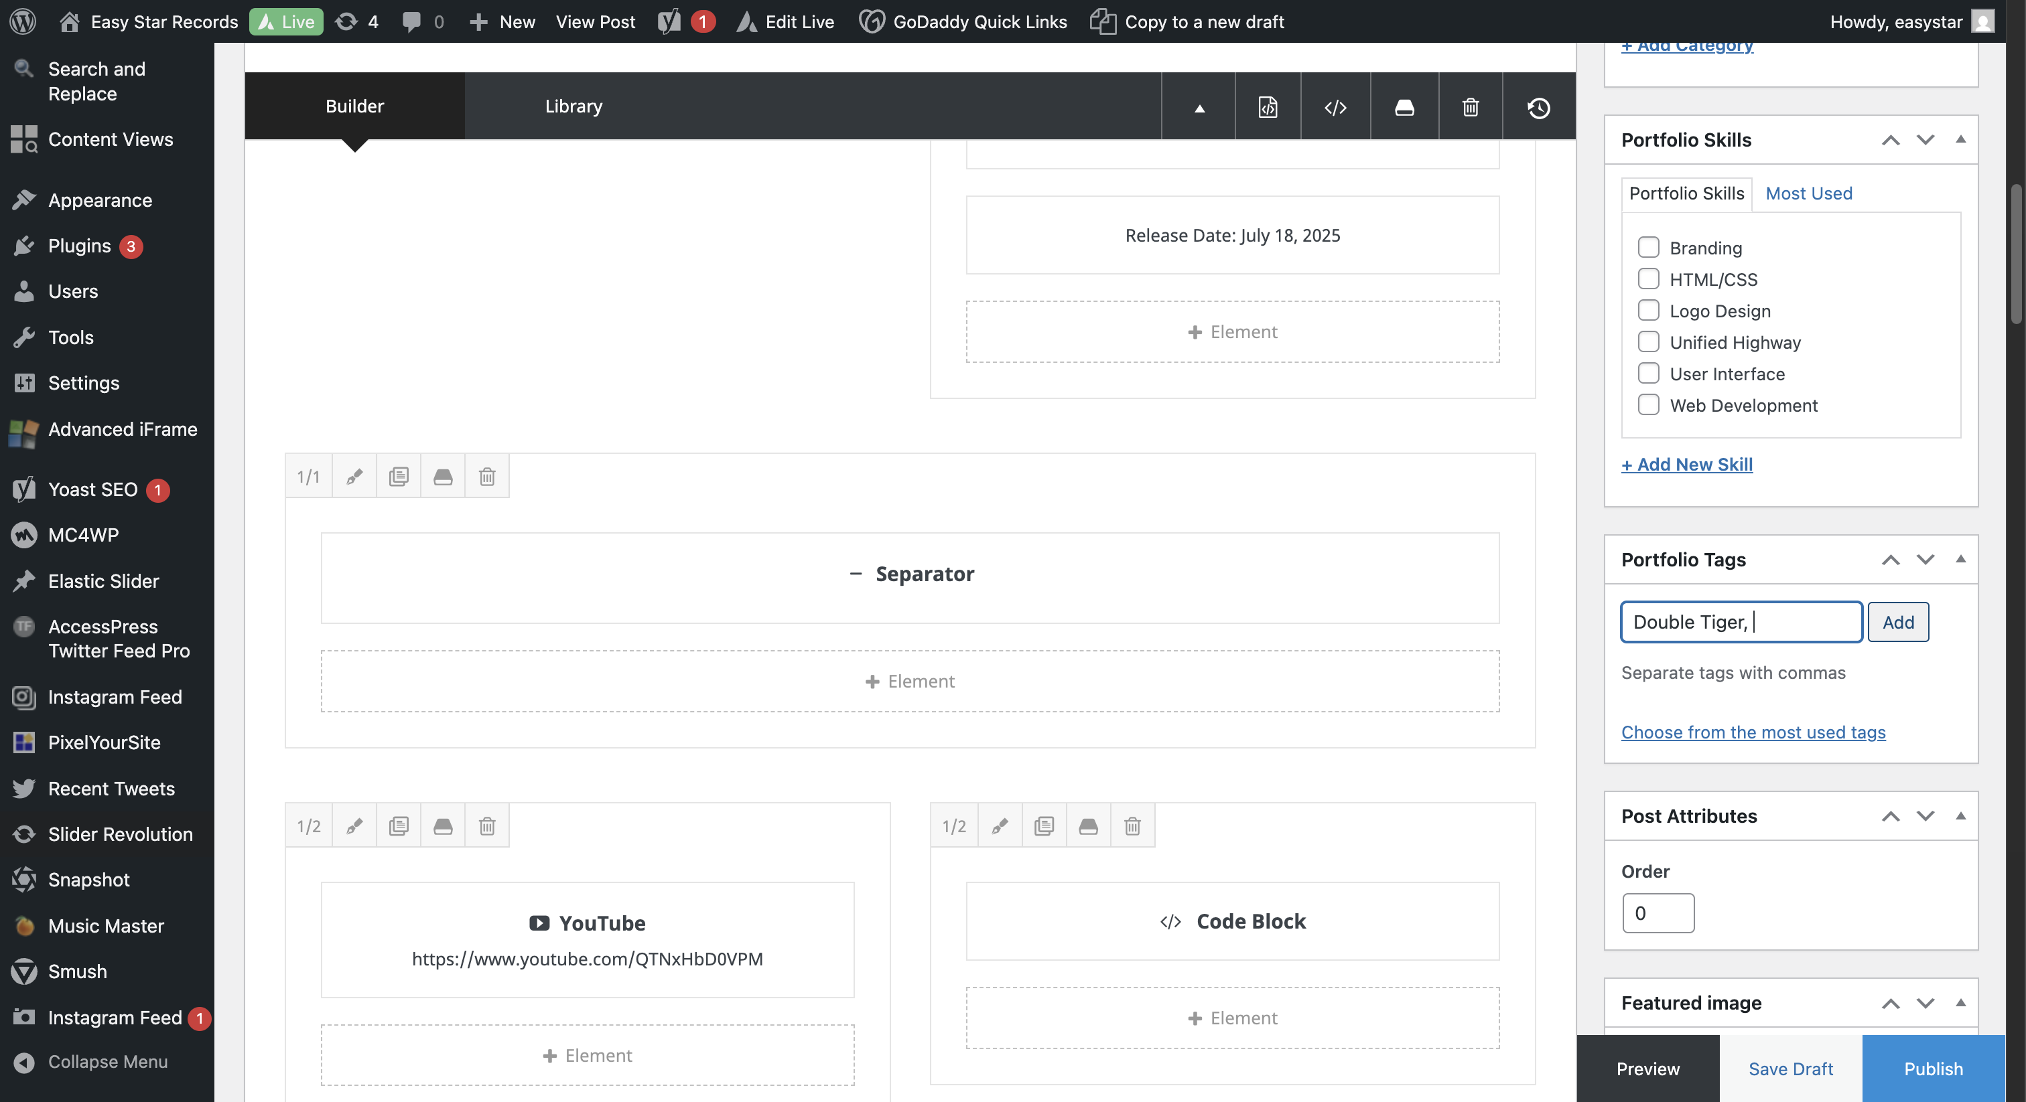2026x1102 pixels.
Task: Open the Most Used skills tab
Action: 1808,193
